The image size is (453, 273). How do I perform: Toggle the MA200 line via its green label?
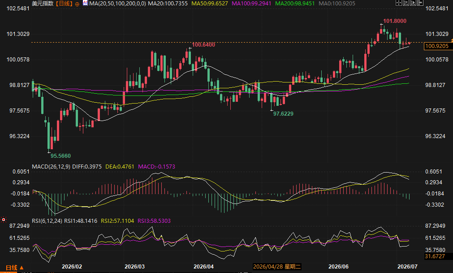click(x=295, y=4)
